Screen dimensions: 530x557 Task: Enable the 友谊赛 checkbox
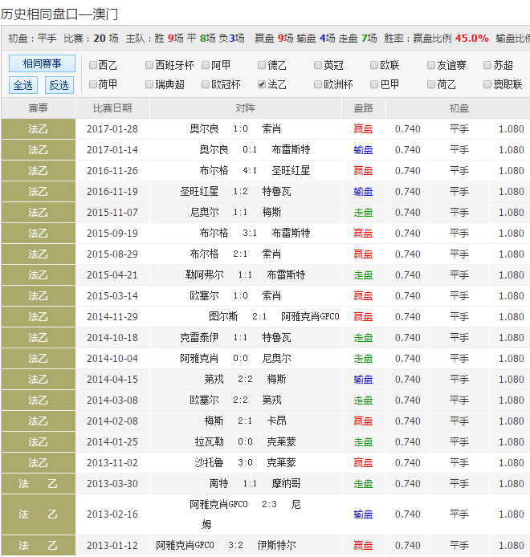click(430, 65)
